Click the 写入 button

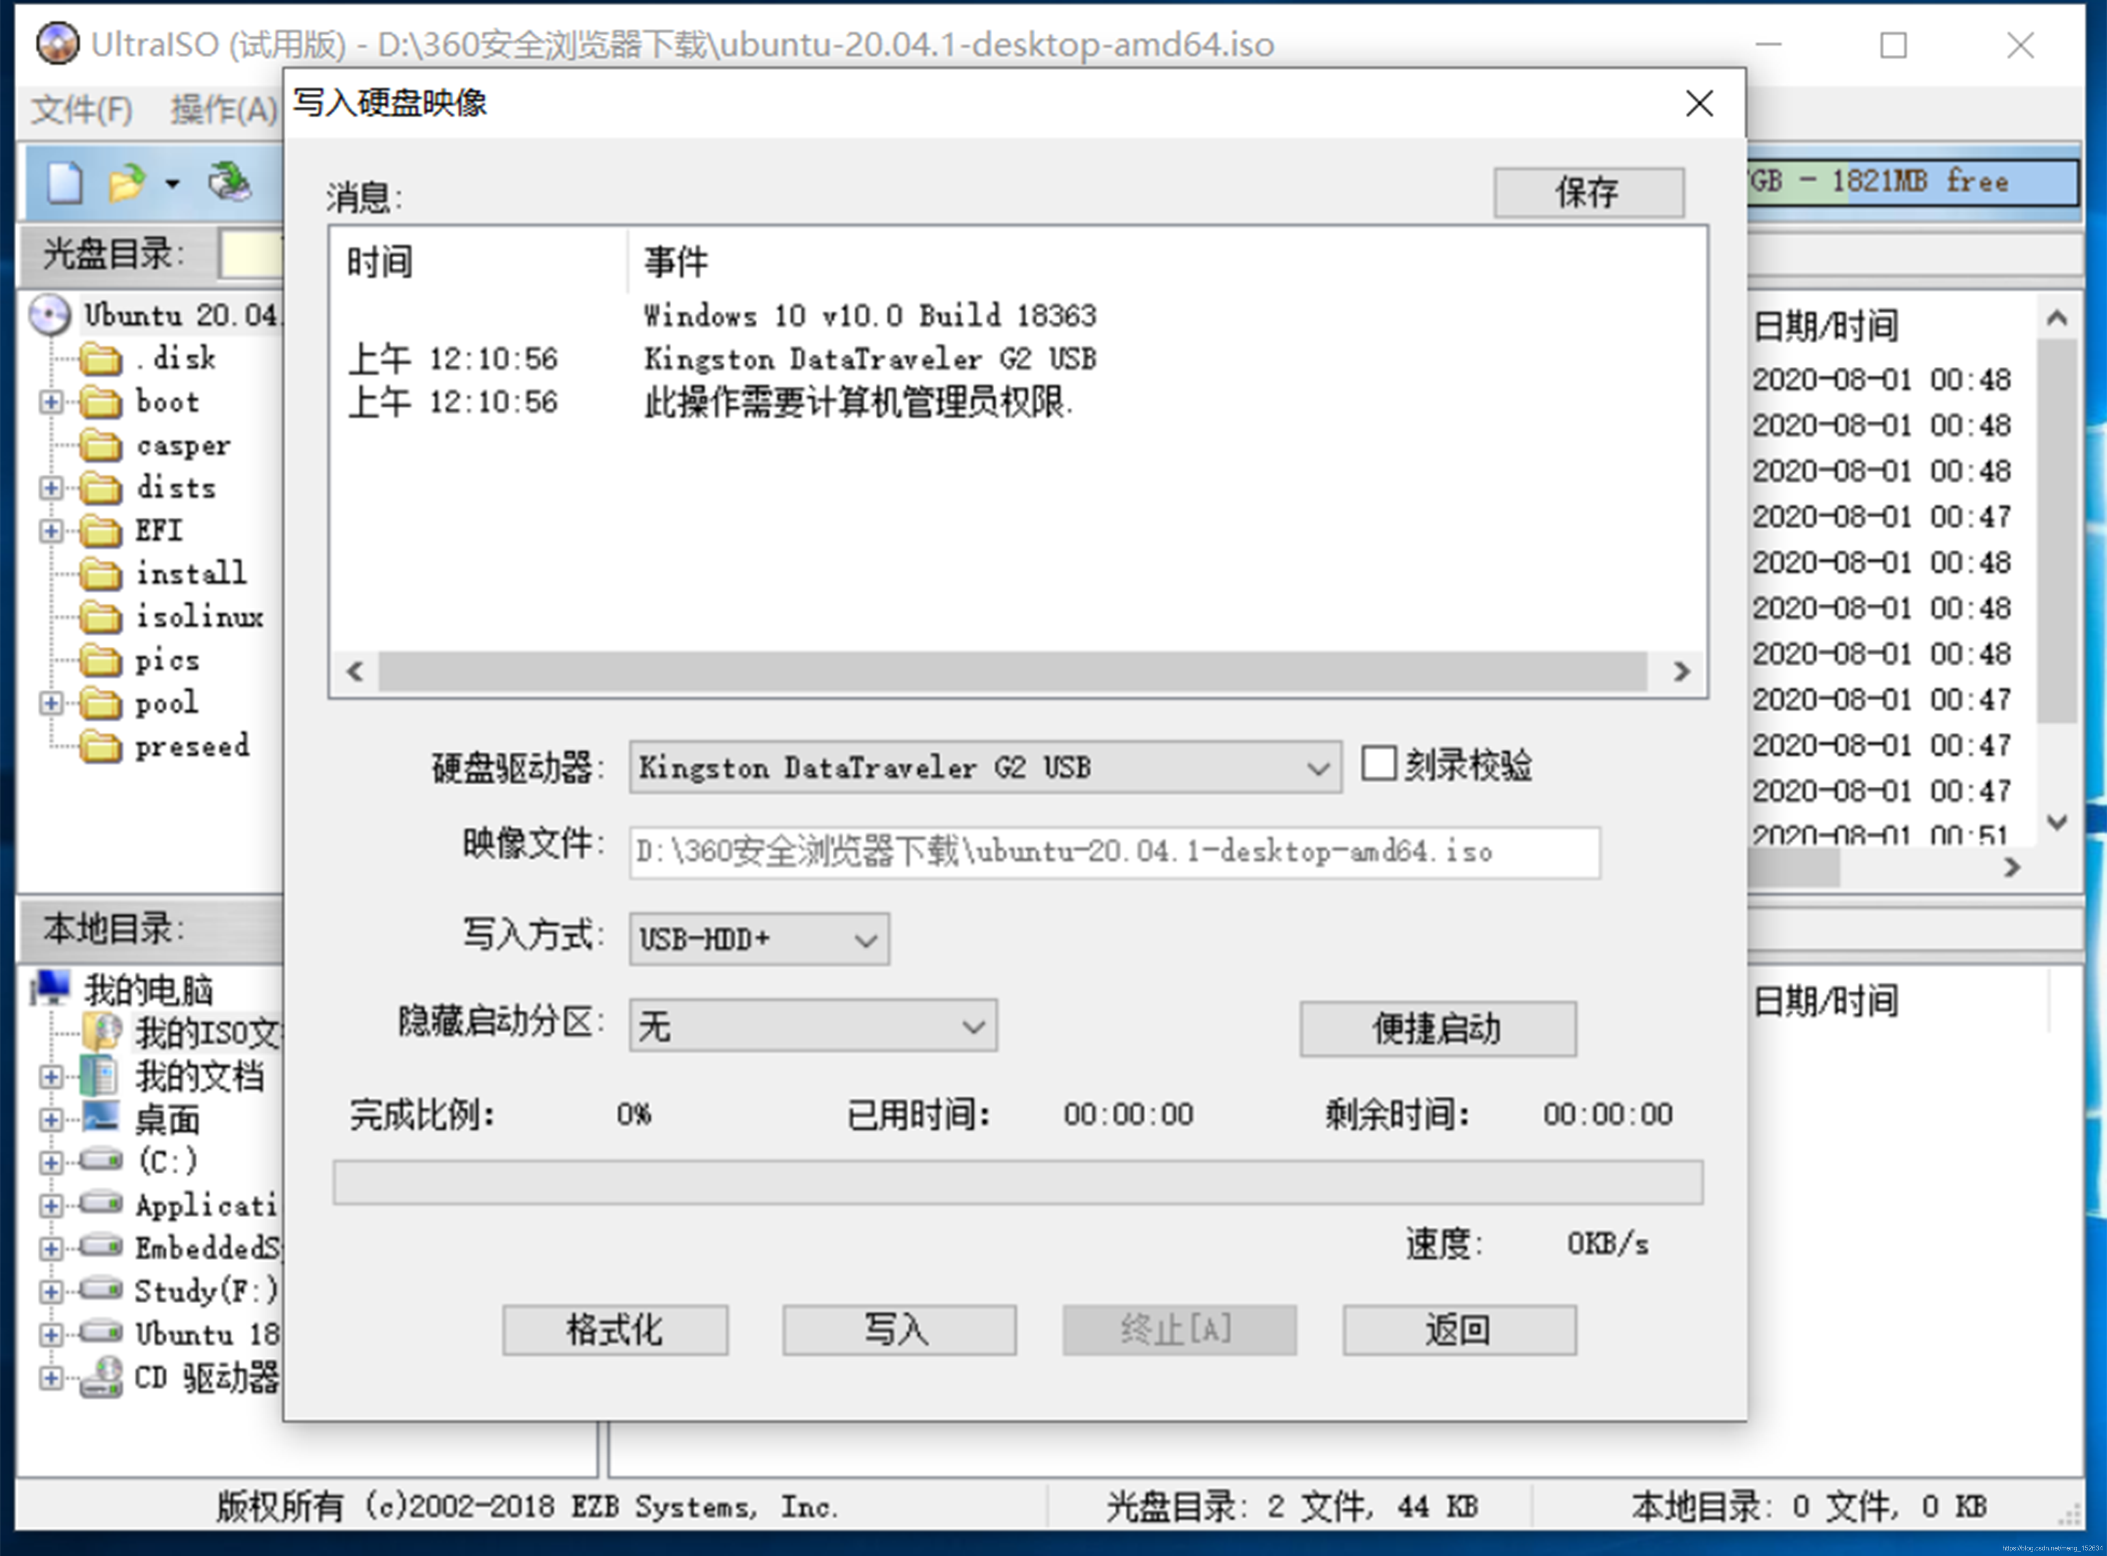899,1330
